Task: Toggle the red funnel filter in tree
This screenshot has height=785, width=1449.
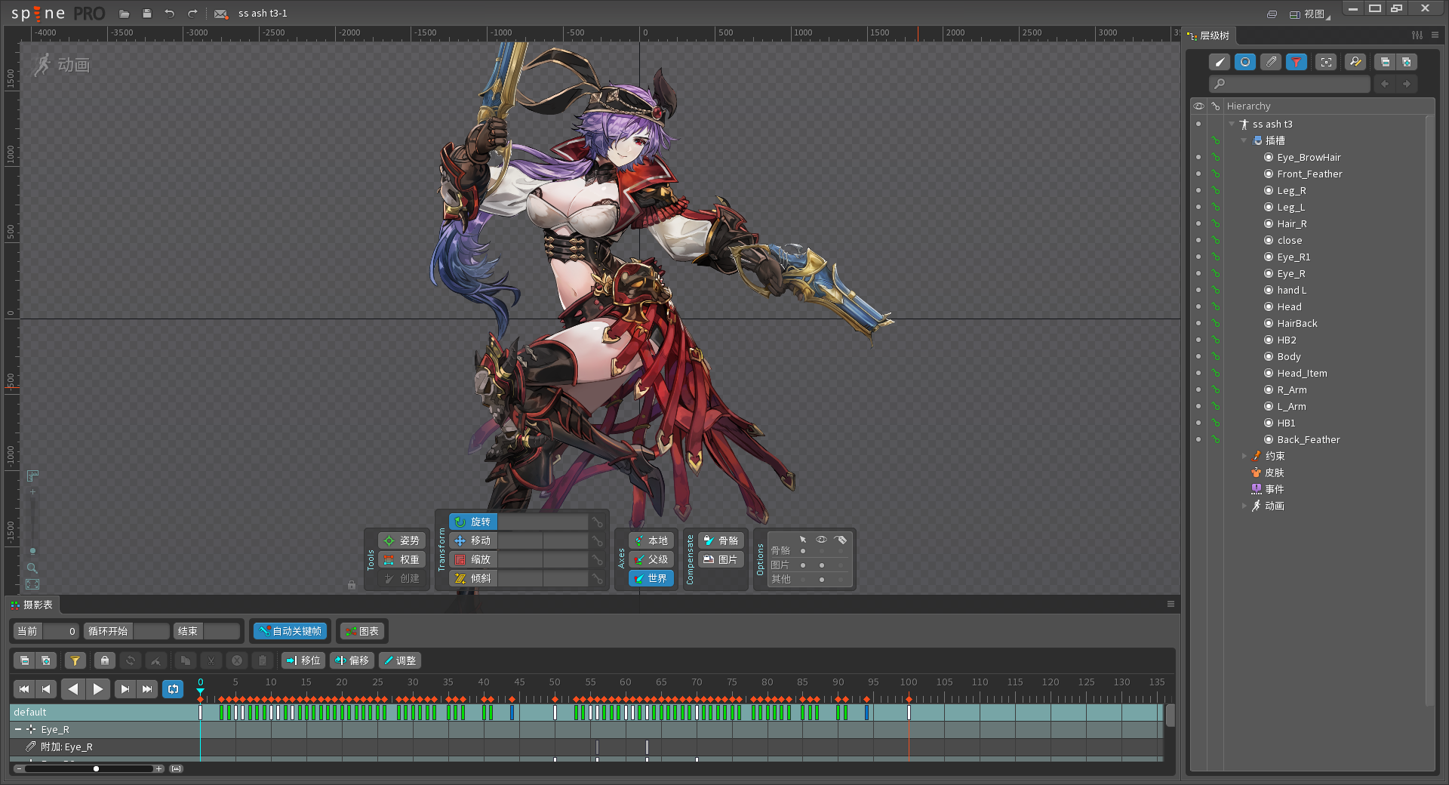Action: click(x=1297, y=62)
